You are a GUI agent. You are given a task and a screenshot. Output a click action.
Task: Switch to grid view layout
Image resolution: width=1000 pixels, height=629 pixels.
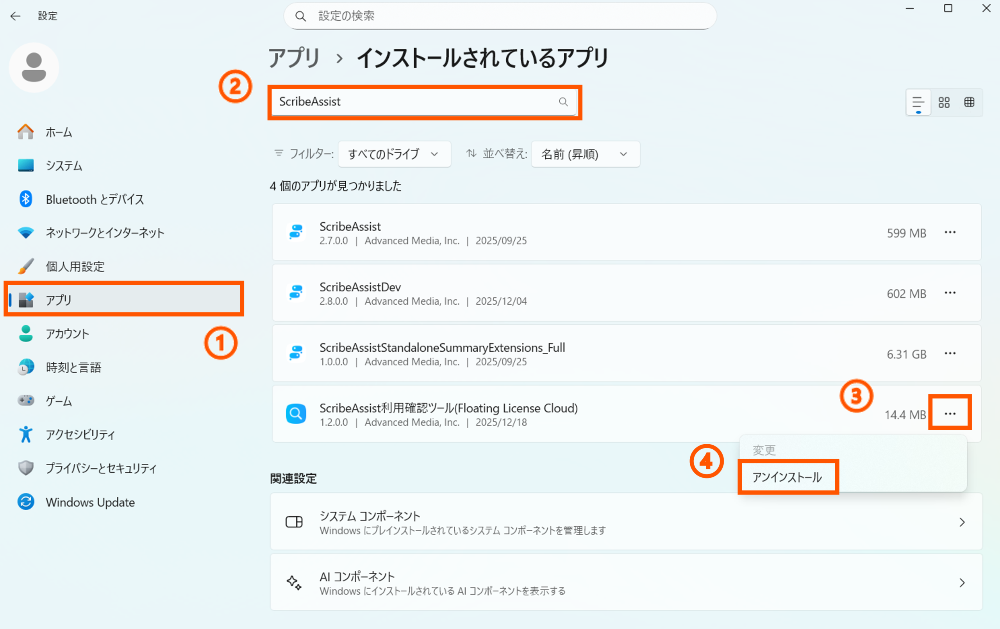(943, 102)
